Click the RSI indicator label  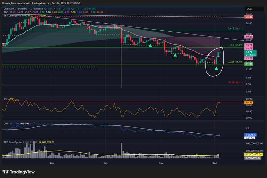pos(5,99)
